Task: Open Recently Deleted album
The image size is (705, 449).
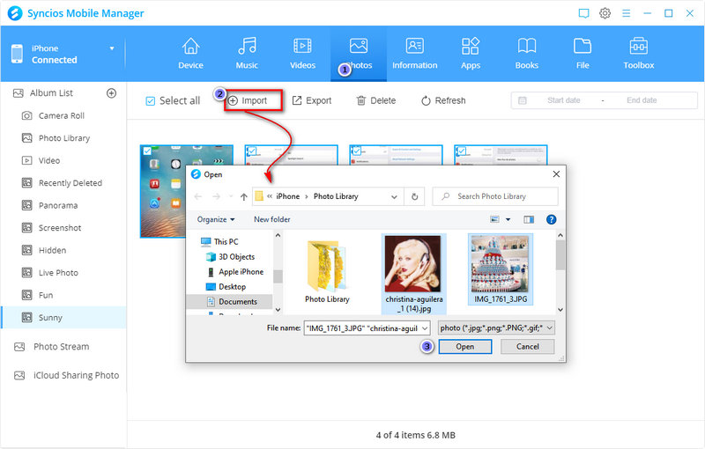Action: click(x=70, y=183)
